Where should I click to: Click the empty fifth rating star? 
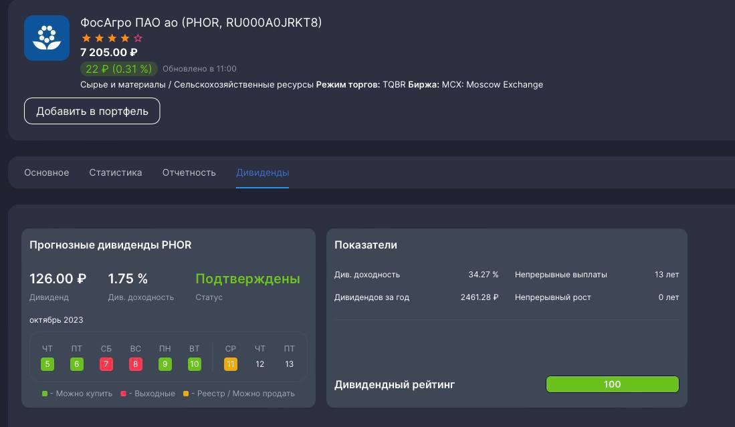coord(138,39)
